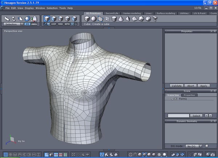Open the Selection mode dropdown
The image size is (218, 158).
[x=14, y=24]
